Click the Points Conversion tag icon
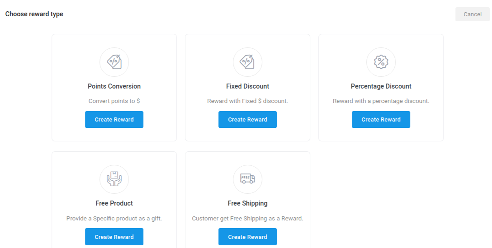Screen dimensions: 492x248 point(114,62)
